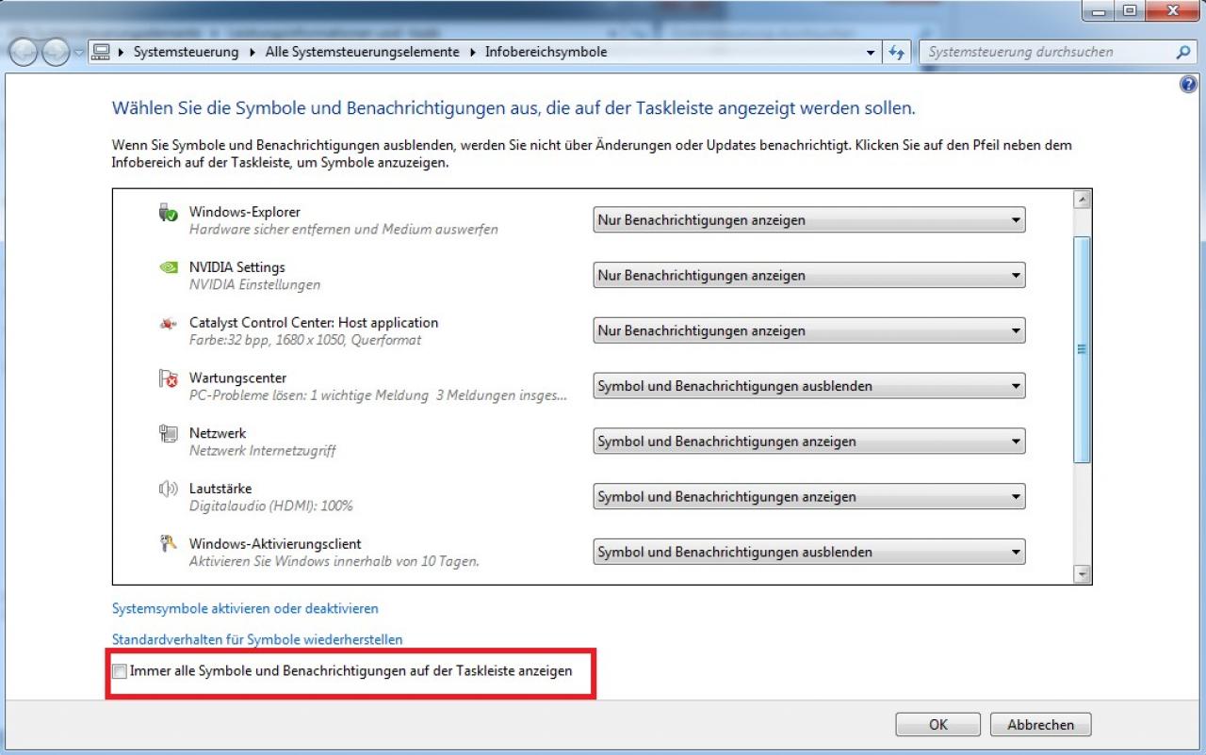Enable always show all icons on taskbar
Screen dimensions: 1206x755
point(120,671)
